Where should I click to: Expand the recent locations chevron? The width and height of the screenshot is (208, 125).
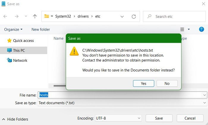click(x=26, y=17)
